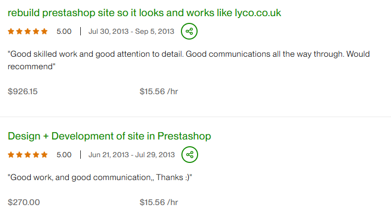The height and width of the screenshot is (216, 391).
Task: Click last star of the lyco.co.uk rebuild rating
Action: [x=44, y=31]
